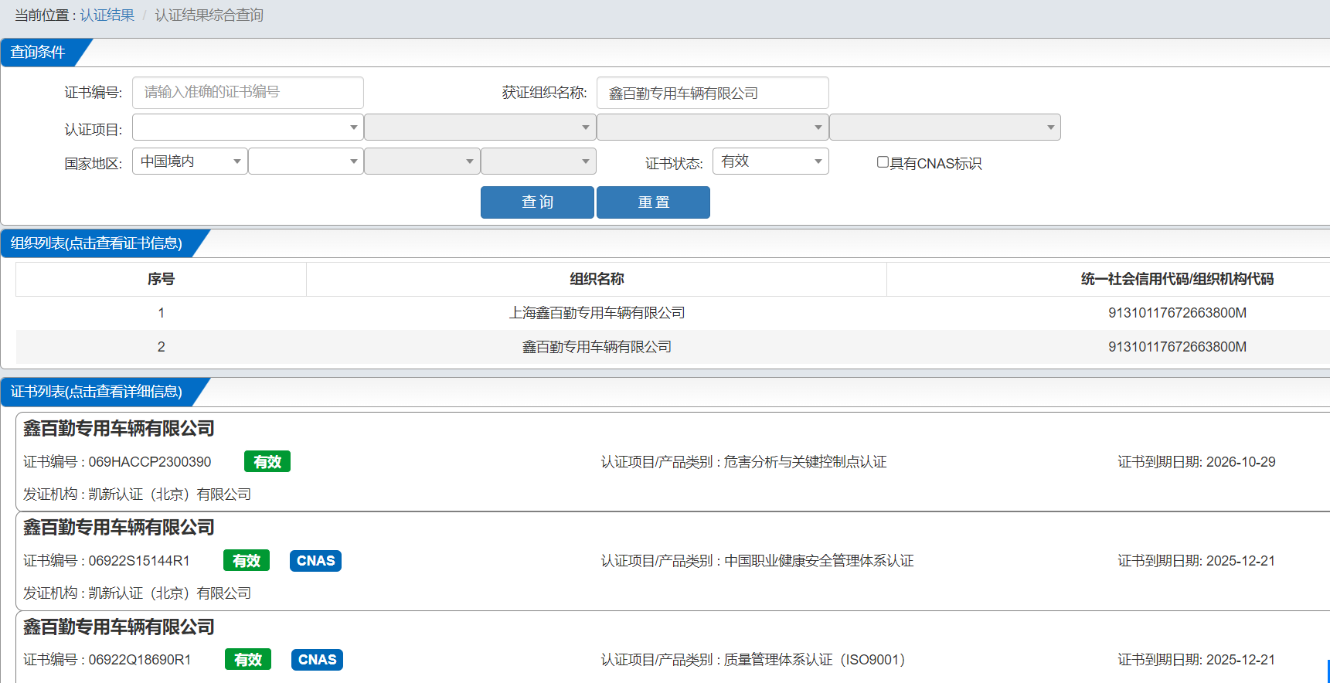Click expiry date 2026-10-29
1330x683 pixels.
[1241, 462]
